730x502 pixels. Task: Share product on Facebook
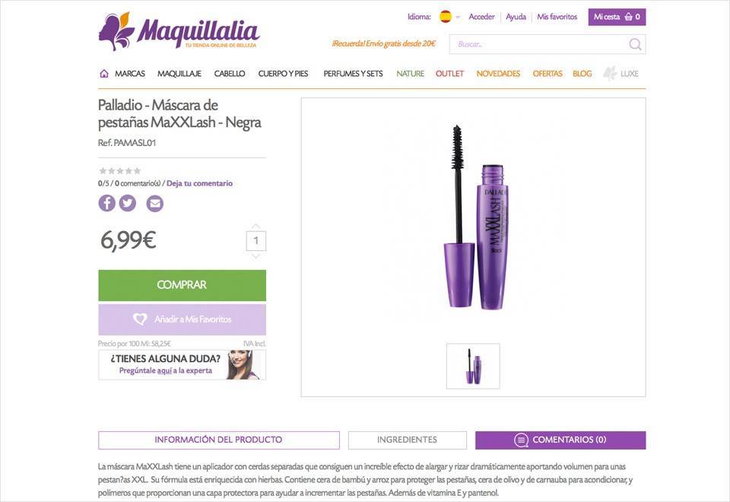click(x=106, y=203)
